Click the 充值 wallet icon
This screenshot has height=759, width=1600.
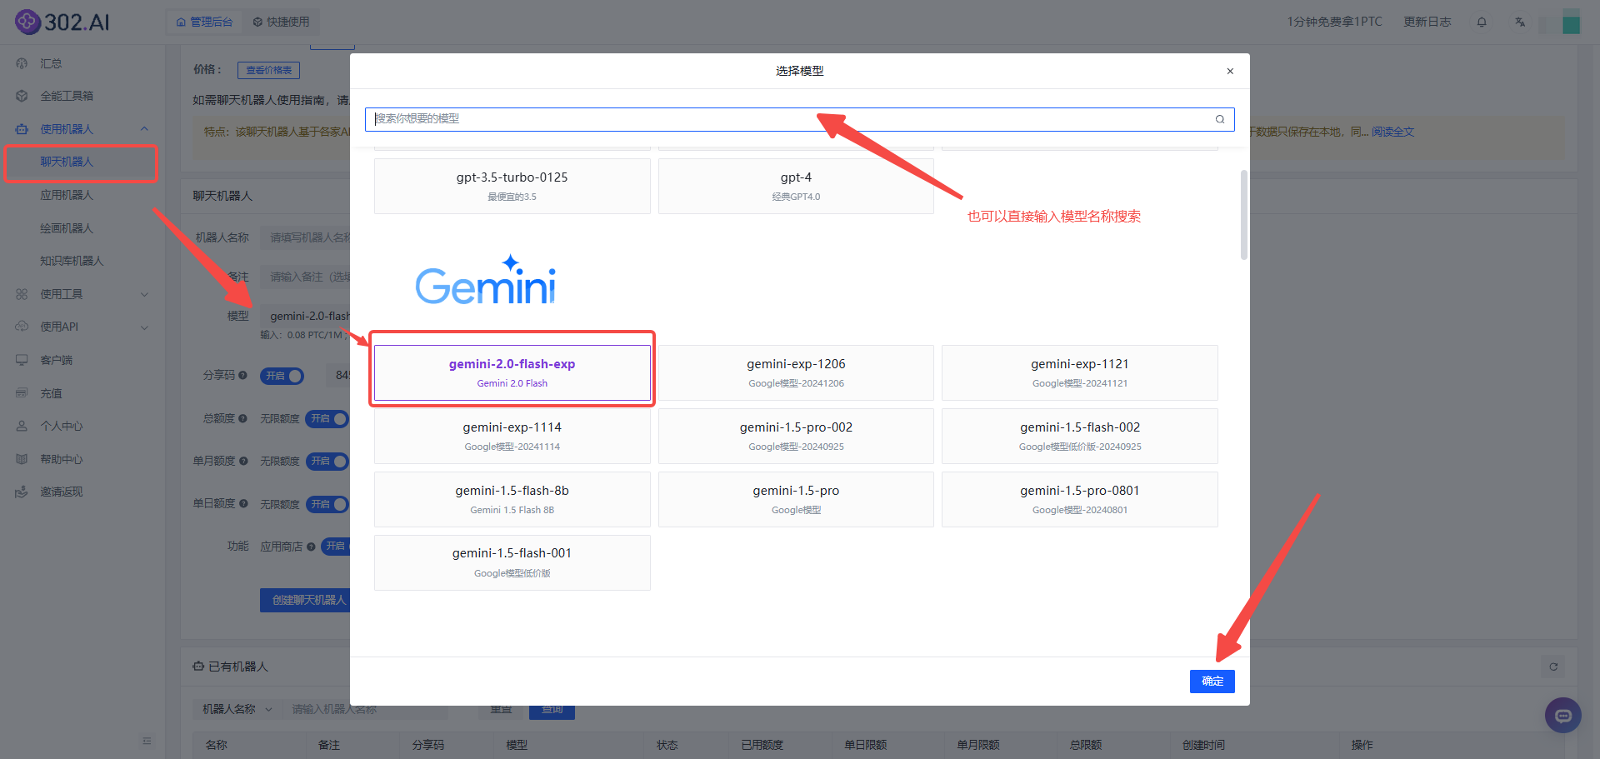pos(22,393)
